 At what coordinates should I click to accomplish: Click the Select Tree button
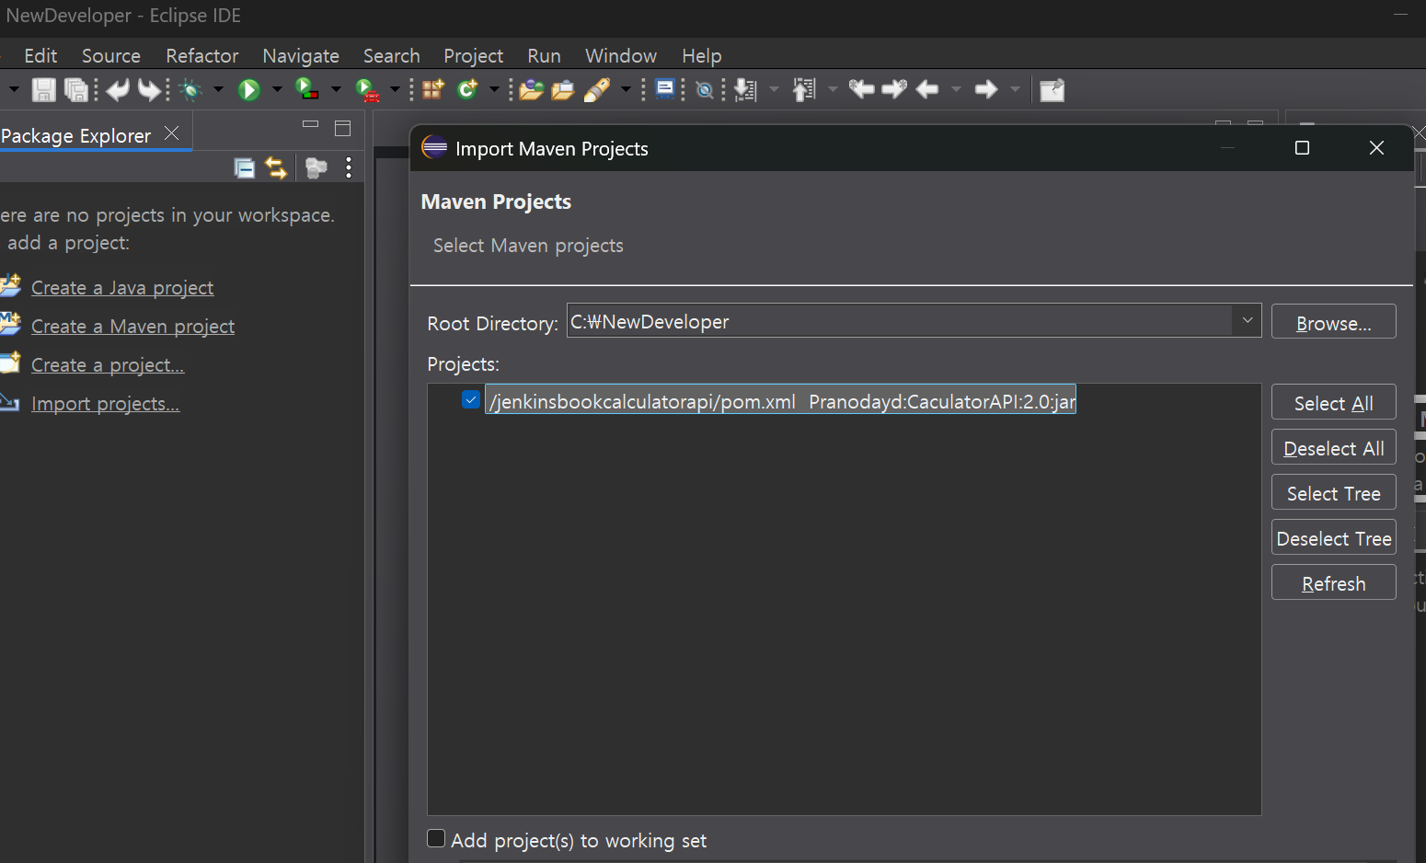click(1333, 493)
